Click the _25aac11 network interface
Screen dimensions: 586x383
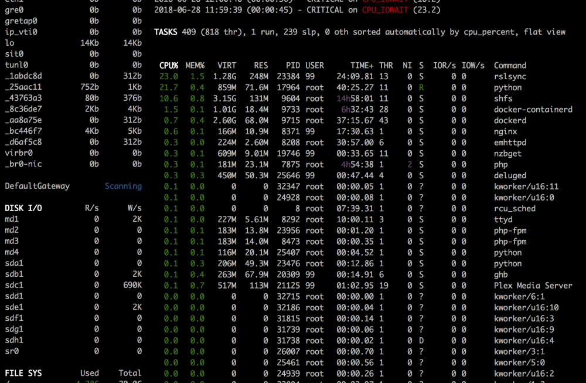(x=23, y=87)
